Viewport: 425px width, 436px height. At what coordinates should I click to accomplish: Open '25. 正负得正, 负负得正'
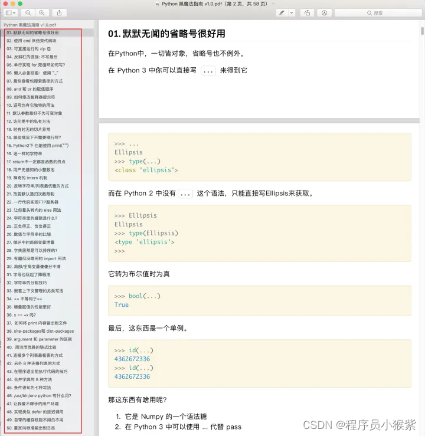pyautogui.click(x=29, y=226)
